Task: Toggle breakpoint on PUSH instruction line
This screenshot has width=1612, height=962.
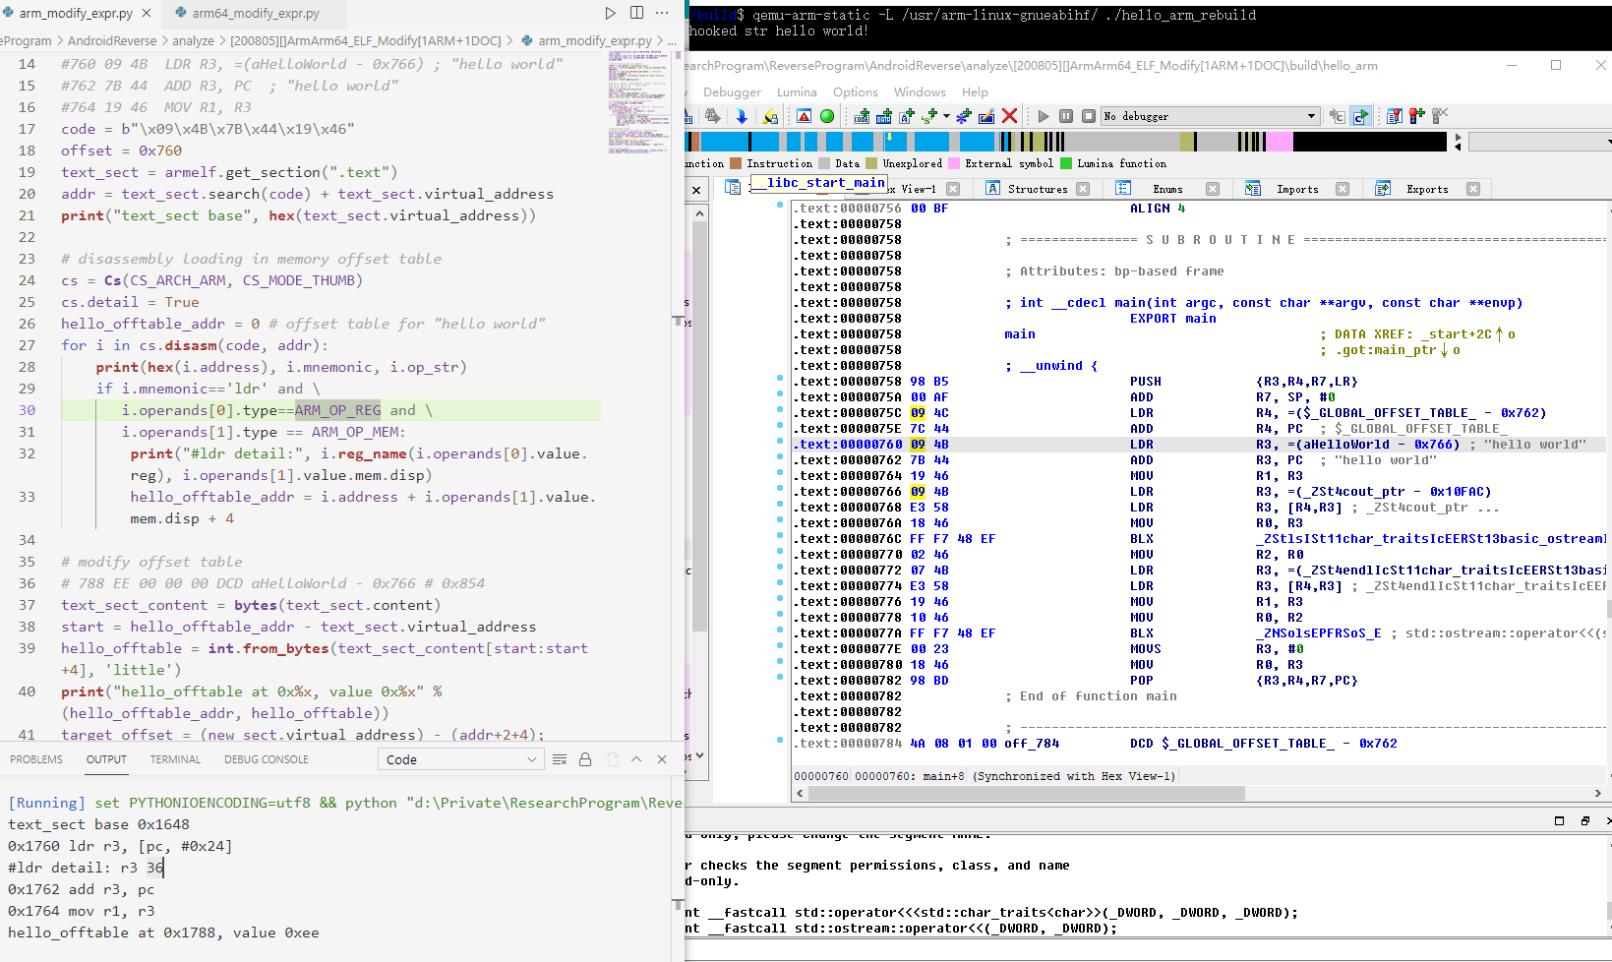Action: (780, 381)
